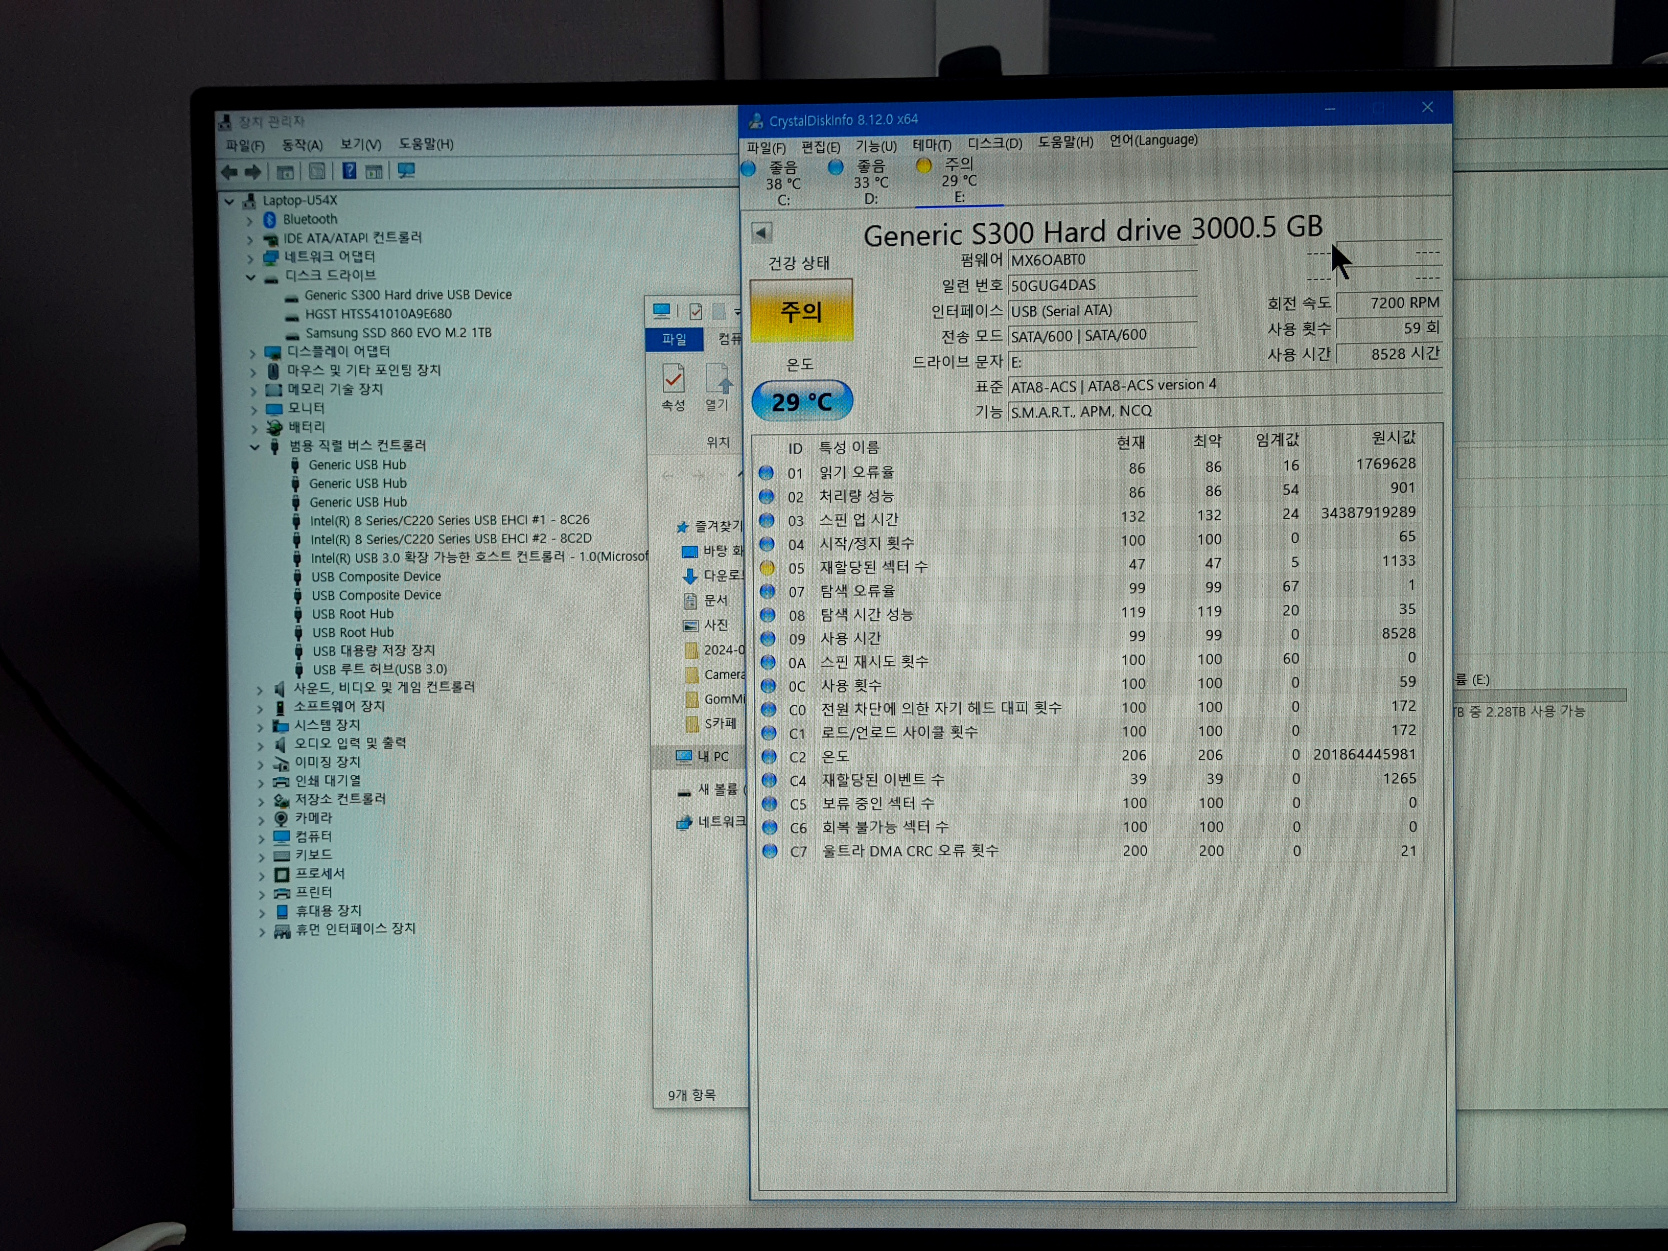Screen dimensions: 1668x1251
Task: Click 속성 properties icon in Explorer ribbon
Action: pos(674,378)
